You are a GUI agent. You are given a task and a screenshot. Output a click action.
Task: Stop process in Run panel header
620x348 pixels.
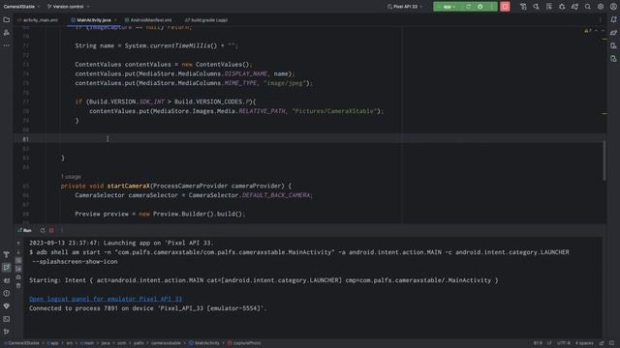click(x=51, y=230)
